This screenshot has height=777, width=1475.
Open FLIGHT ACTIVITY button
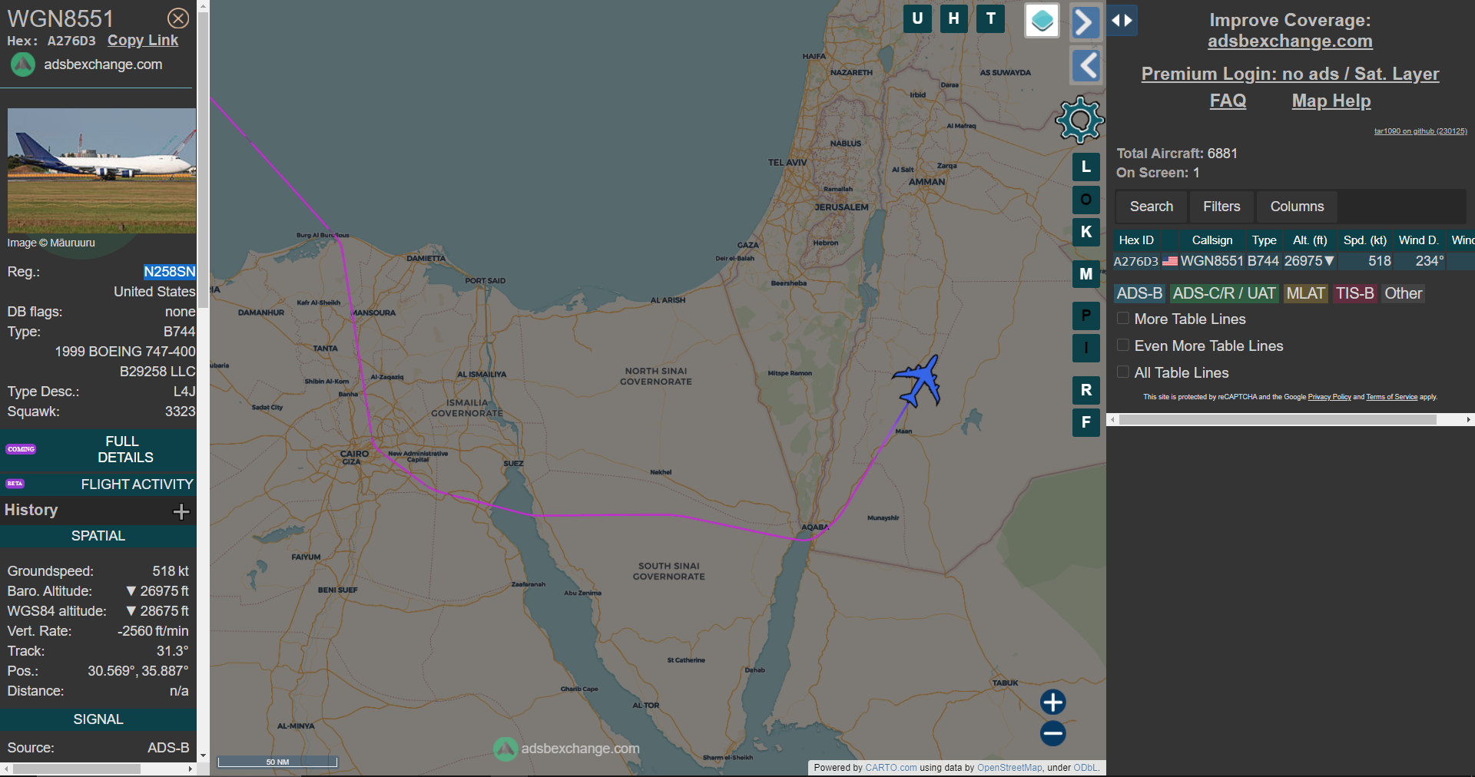pyautogui.click(x=98, y=484)
